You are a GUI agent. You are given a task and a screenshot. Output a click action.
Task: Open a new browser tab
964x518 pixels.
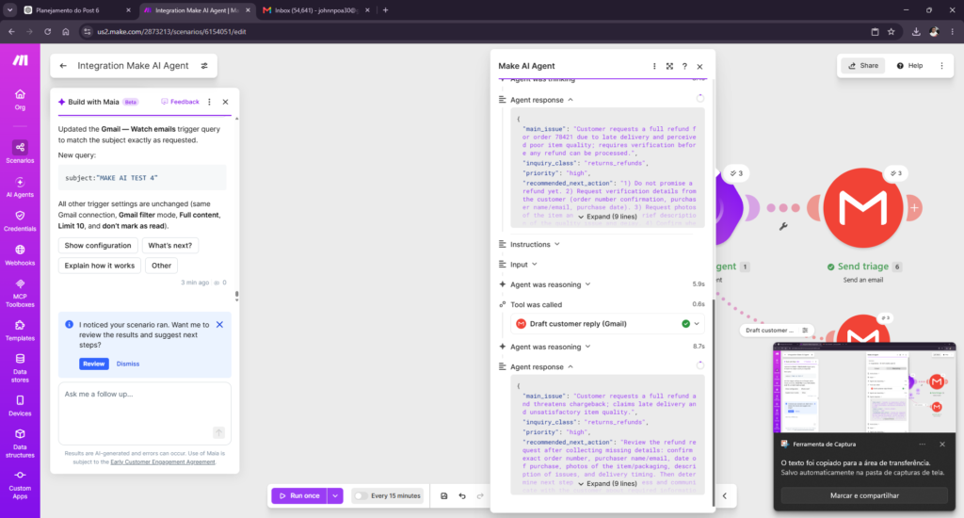click(x=385, y=10)
